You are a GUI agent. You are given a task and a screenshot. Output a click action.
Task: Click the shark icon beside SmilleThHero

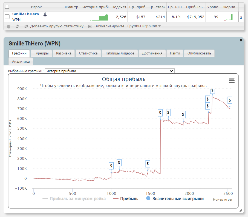point(45,14)
